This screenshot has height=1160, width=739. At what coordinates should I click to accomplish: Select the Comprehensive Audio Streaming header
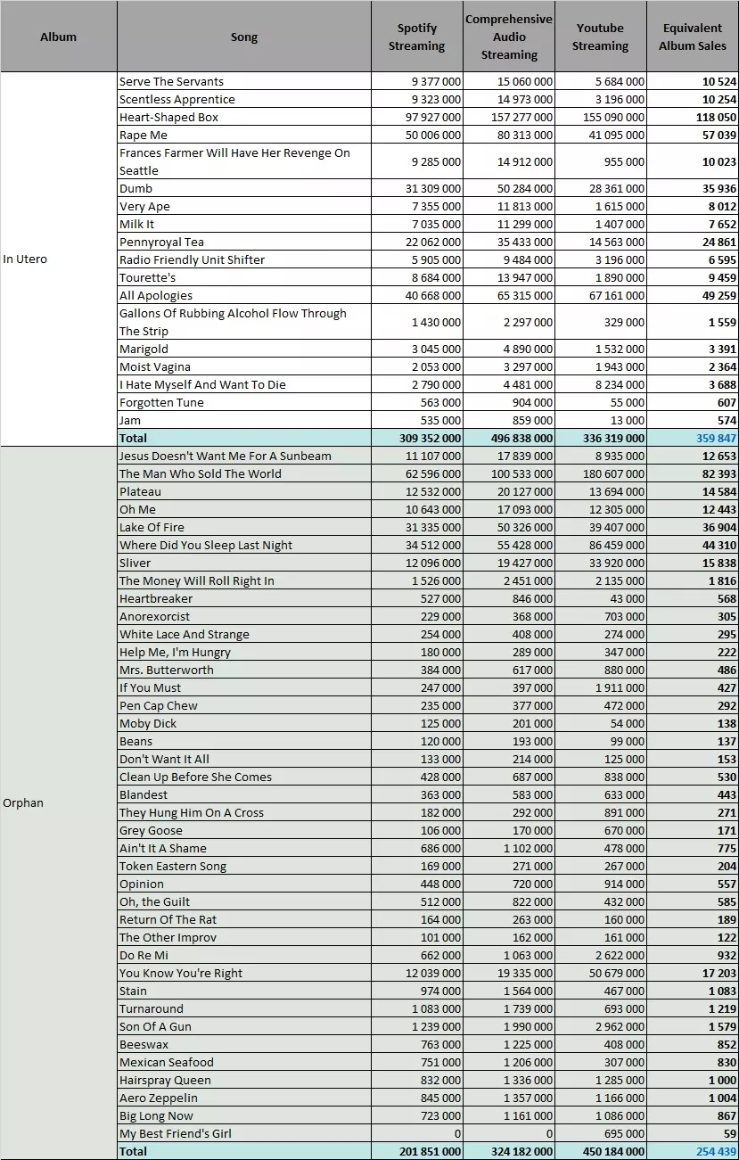[509, 37]
